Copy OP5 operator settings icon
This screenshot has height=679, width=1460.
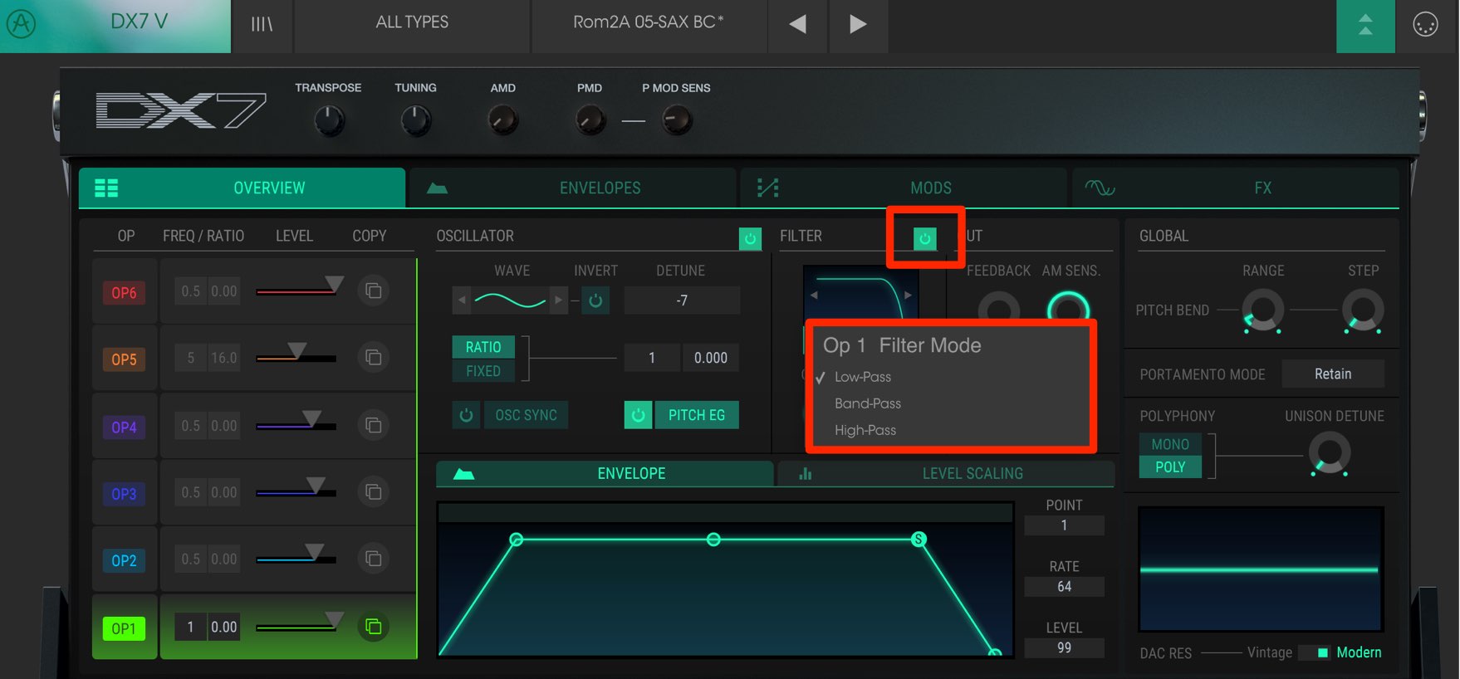(374, 357)
